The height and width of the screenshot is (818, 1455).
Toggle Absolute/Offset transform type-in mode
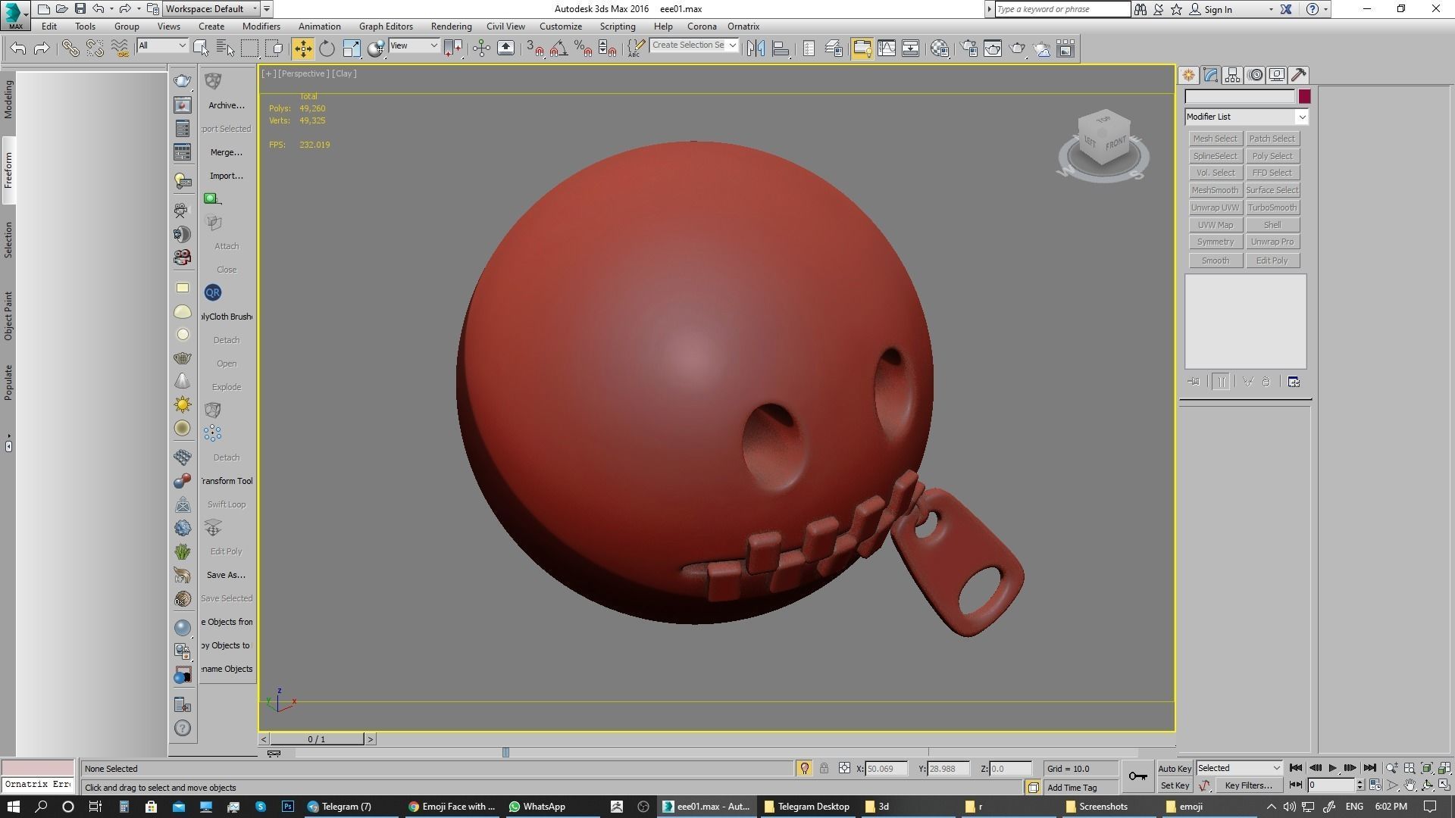[844, 768]
